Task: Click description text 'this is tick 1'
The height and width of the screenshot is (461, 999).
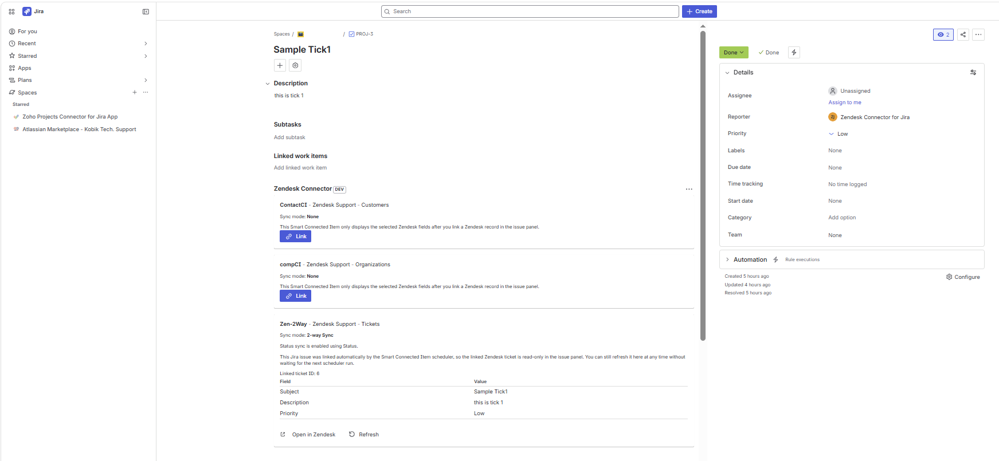Action: pos(289,96)
